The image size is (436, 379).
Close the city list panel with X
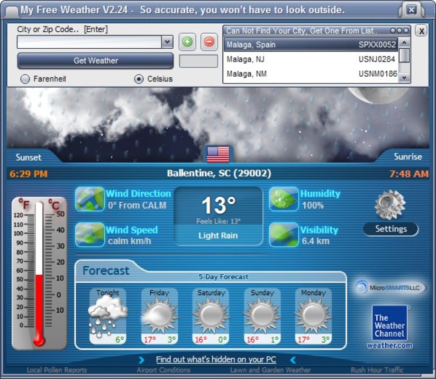421,31
